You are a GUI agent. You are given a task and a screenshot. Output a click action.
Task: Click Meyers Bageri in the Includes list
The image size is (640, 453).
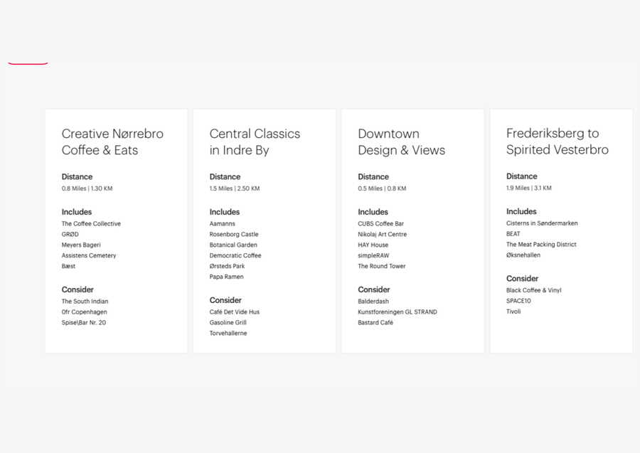(x=81, y=245)
